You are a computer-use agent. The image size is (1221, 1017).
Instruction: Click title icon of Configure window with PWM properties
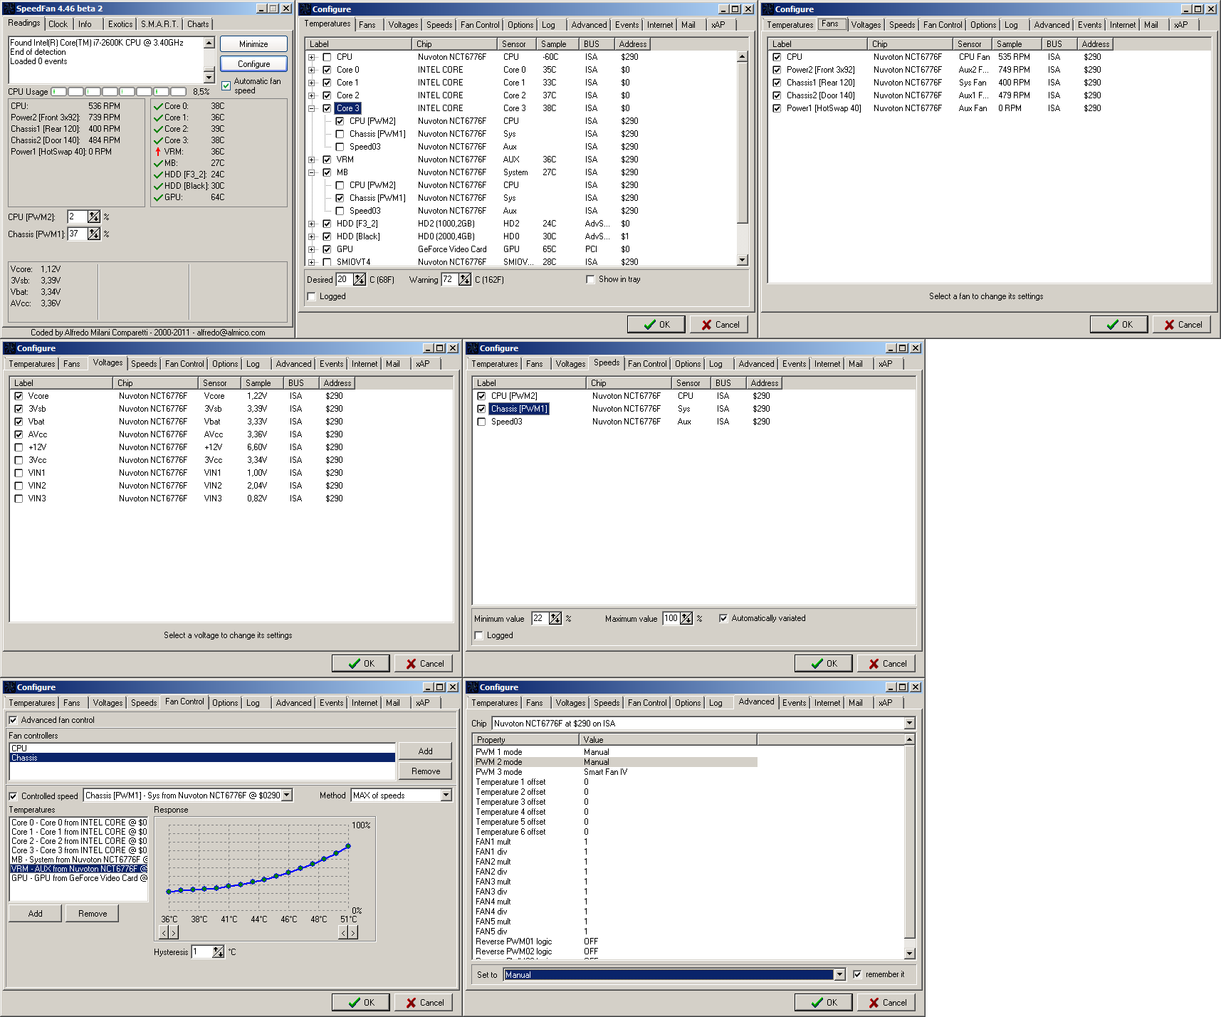pos(472,687)
